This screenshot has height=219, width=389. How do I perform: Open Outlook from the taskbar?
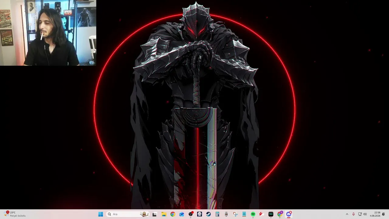point(181,214)
